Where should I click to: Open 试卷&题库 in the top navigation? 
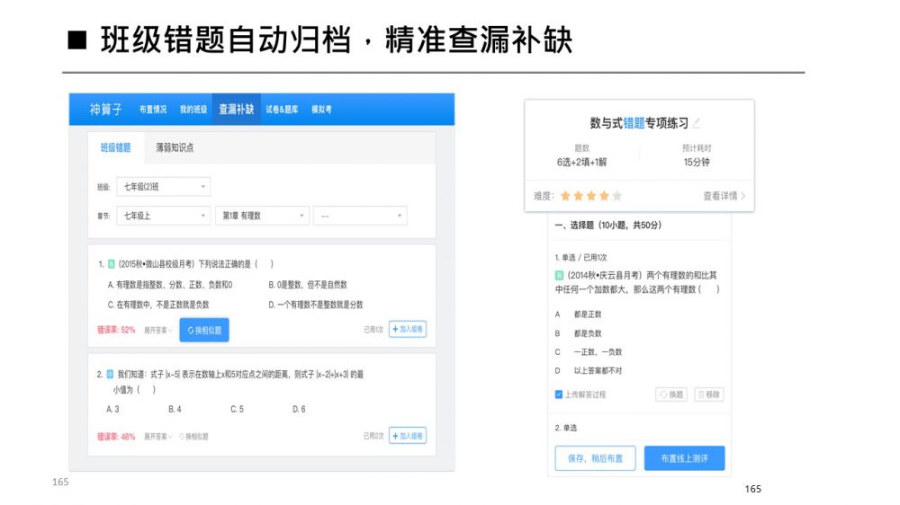(x=283, y=110)
